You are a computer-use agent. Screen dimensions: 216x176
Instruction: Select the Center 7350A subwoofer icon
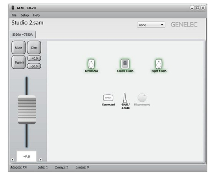click(x=125, y=64)
